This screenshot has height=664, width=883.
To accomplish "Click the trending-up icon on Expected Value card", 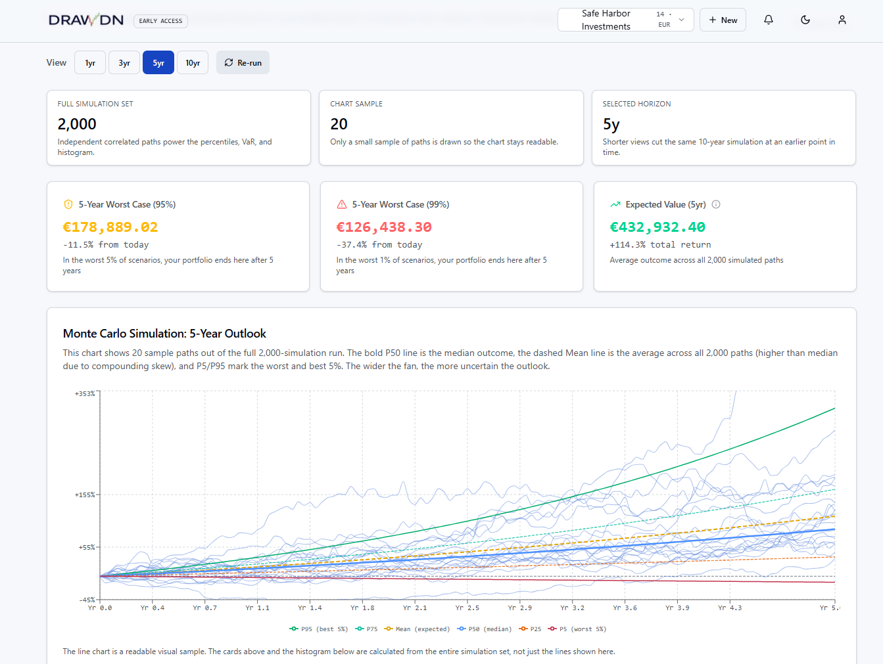I will point(615,204).
